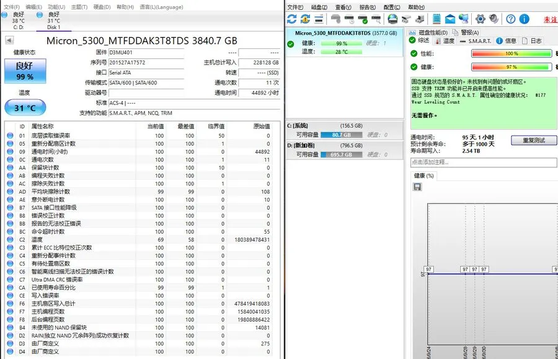The height and width of the screenshot is (359, 558).
Task: Click the blue status circle of row C2
Action: click(10, 239)
